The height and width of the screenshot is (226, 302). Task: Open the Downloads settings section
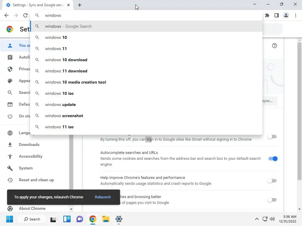[29, 145]
